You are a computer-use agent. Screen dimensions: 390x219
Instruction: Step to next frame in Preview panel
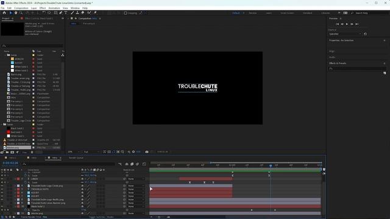tap(352, 24)
